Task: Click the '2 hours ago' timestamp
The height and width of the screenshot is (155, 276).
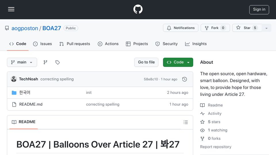Action: [x=178, y=93]
